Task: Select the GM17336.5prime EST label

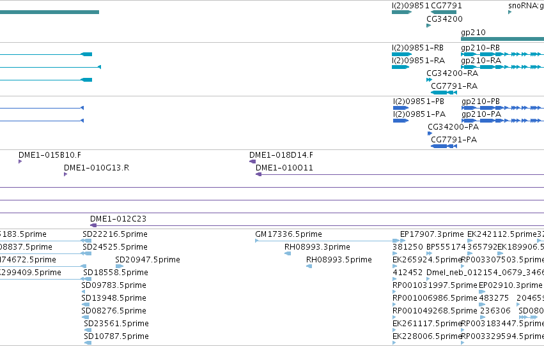Action: pyautogui.click(x=289, y=234)
